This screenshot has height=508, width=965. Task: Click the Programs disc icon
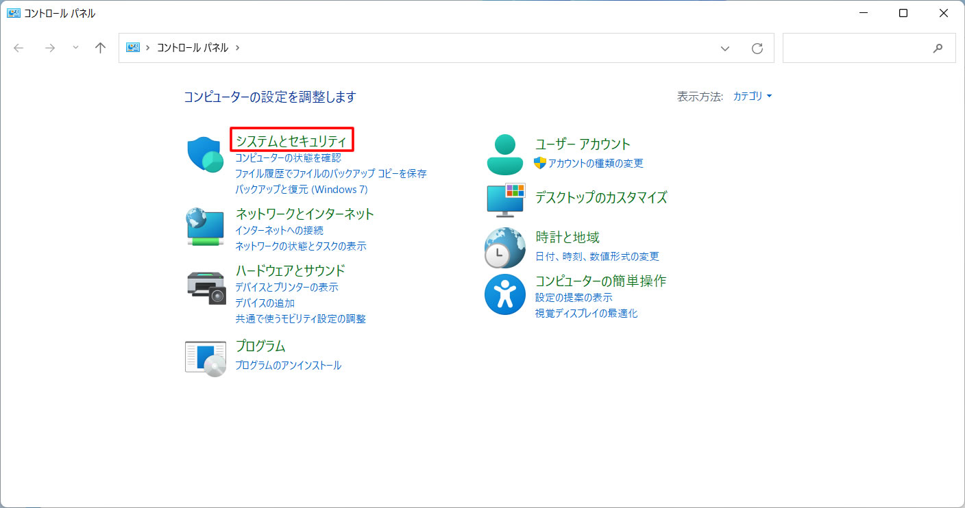point(206,358)
